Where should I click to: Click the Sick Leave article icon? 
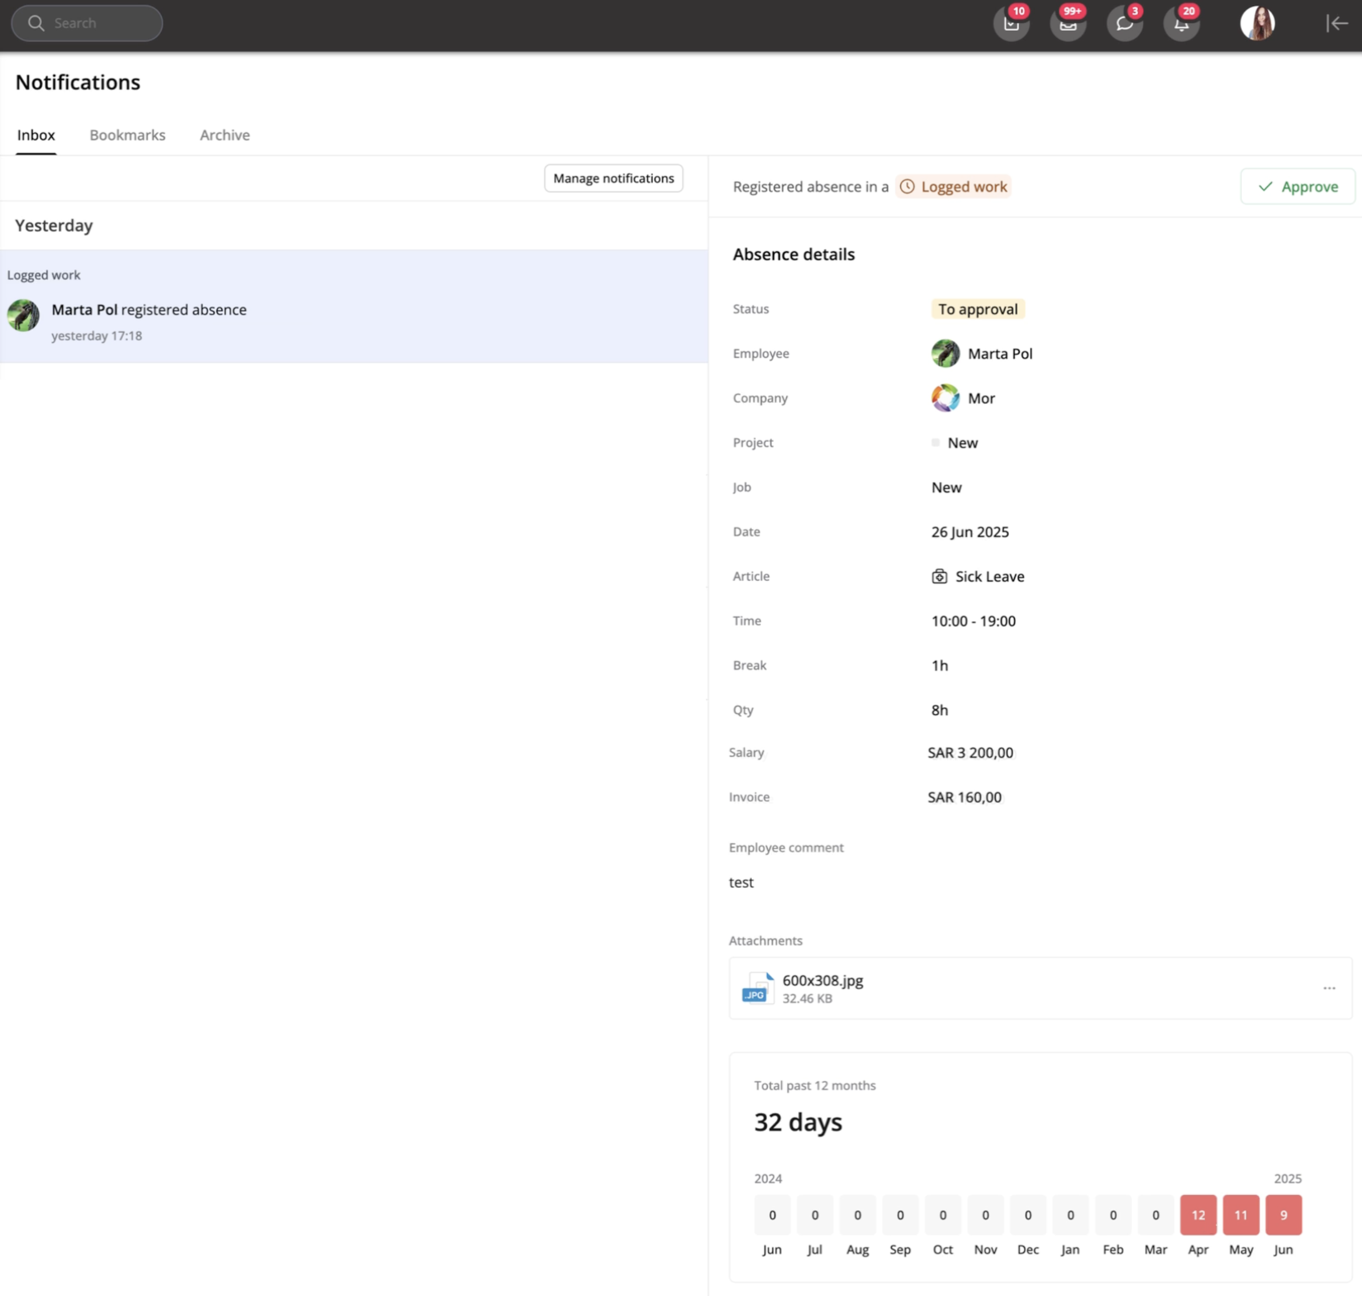(939, 576)
